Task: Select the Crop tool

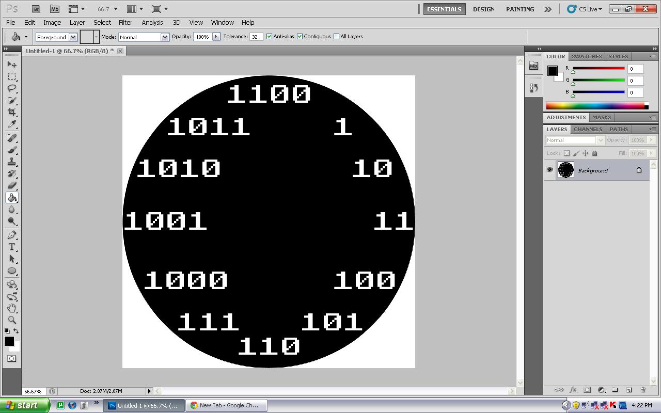Action: coord(12,112)
